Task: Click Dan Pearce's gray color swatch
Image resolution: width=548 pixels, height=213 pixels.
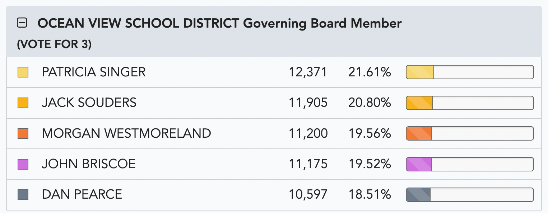Action: click(23, 194)
